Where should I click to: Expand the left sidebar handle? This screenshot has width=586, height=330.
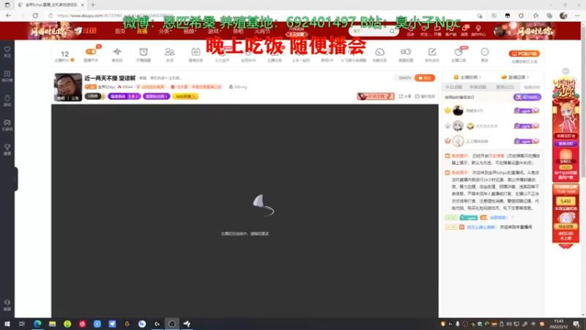[x=15, y=180]
